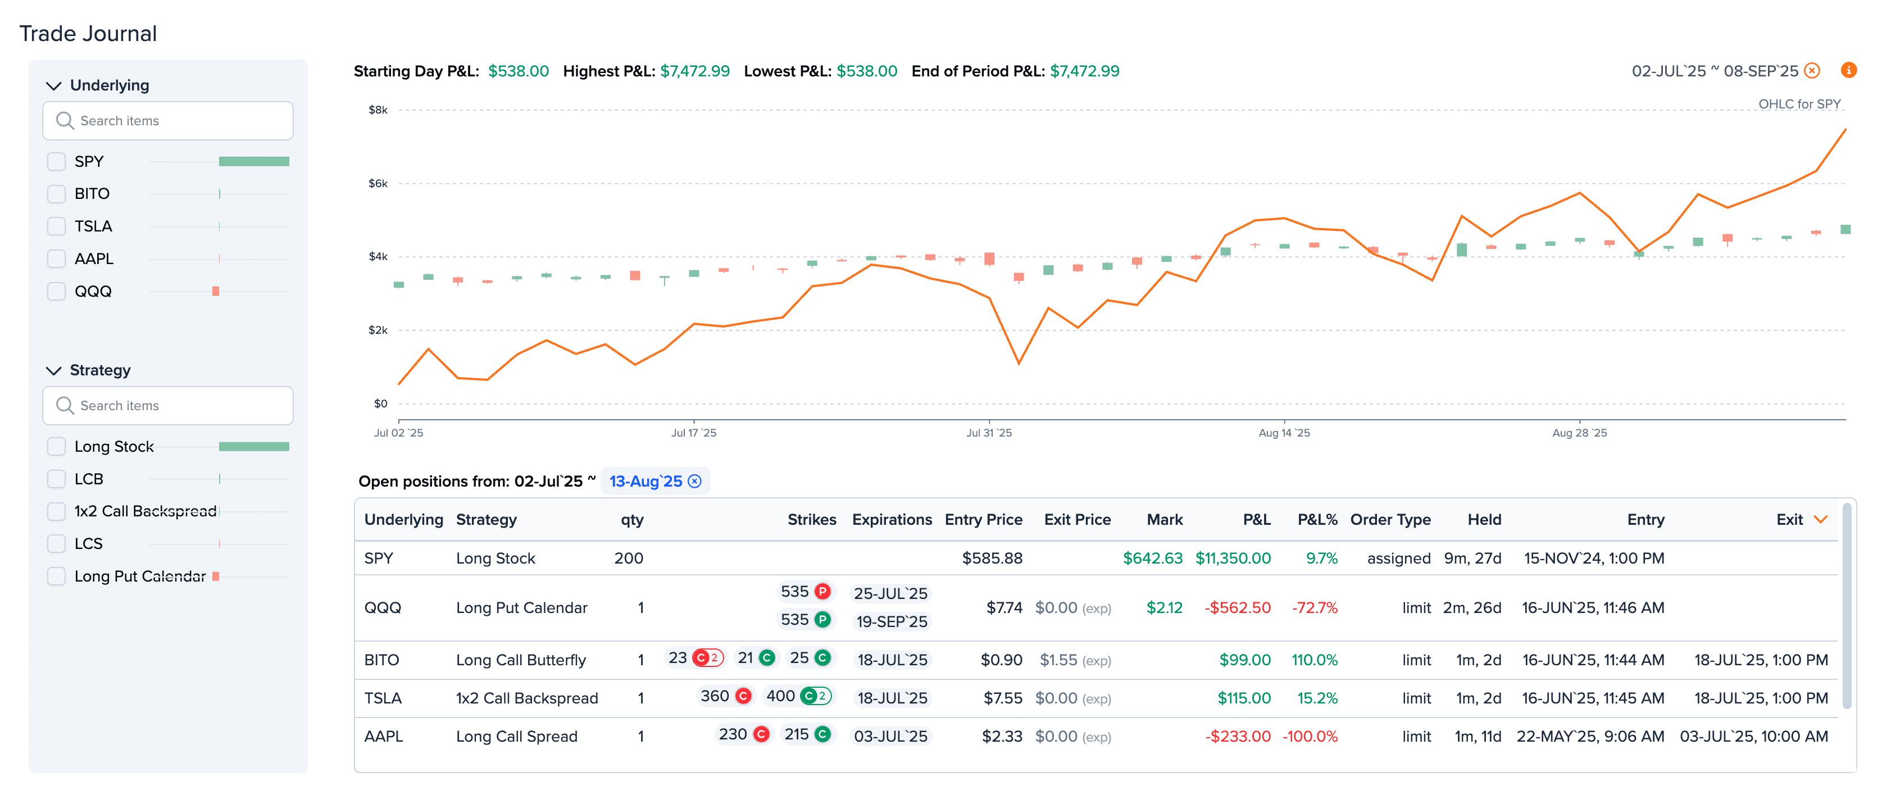Check the Long Stock strategy filter
This screenshot has width=1882, height=799.
[x=56, y=447]
